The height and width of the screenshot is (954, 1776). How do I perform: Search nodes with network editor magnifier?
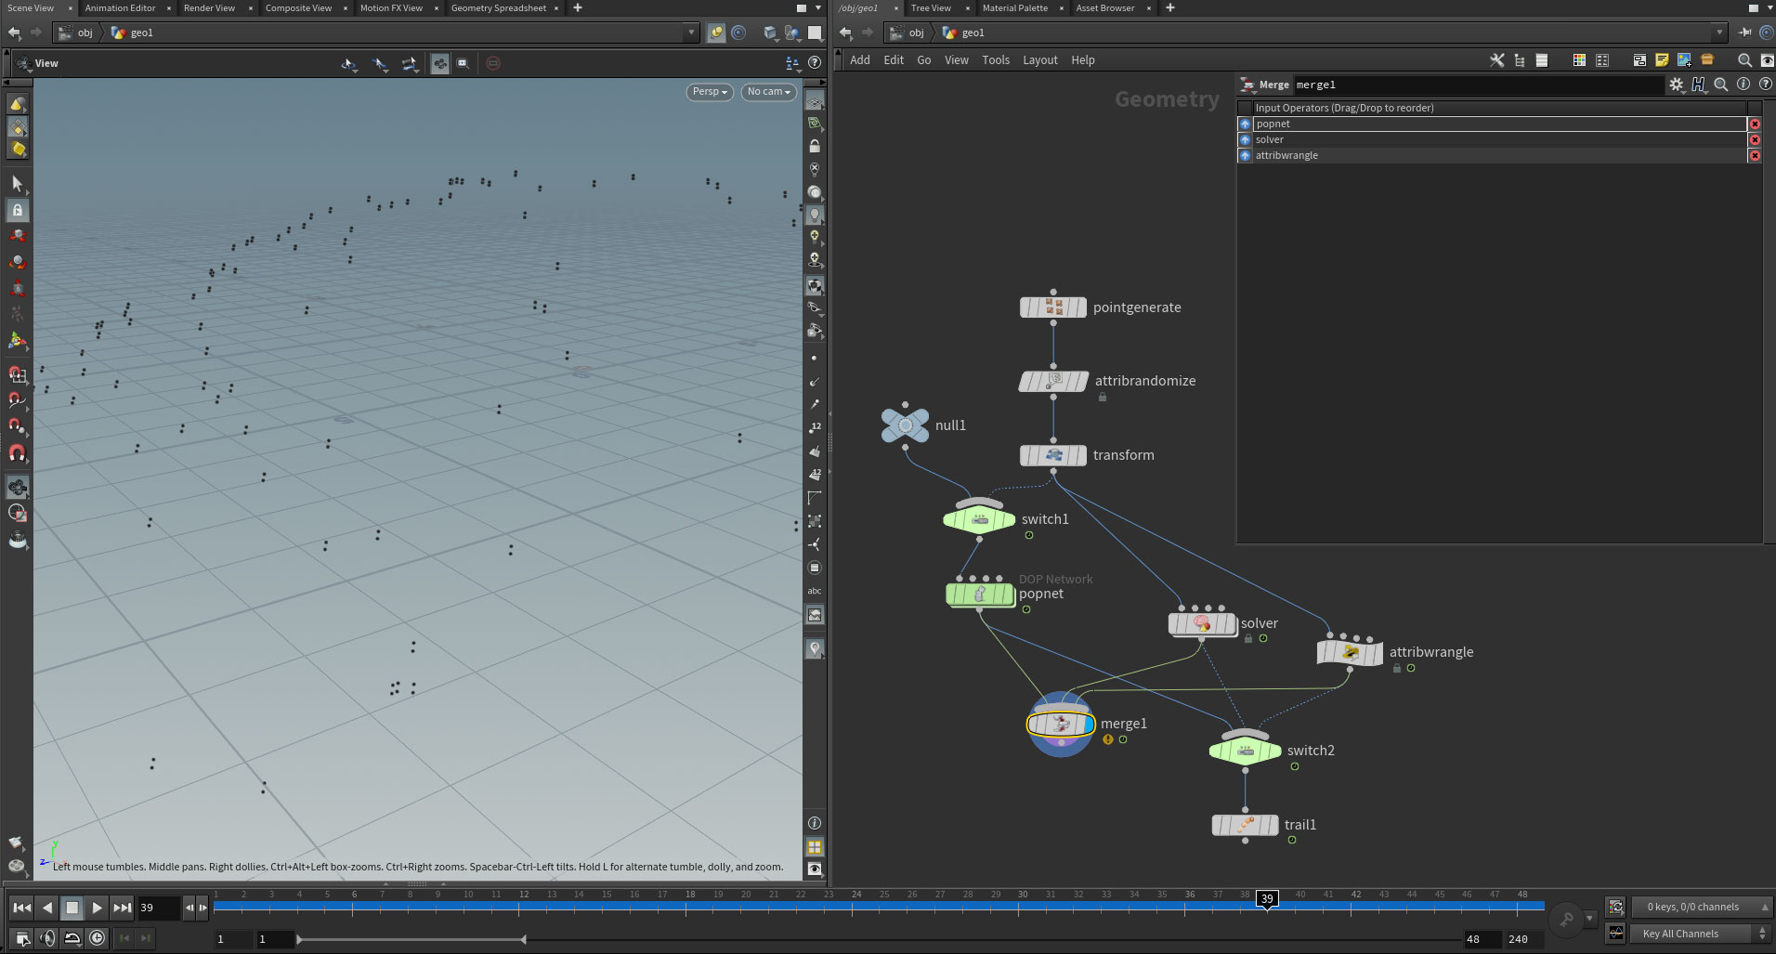(1744, 60)
